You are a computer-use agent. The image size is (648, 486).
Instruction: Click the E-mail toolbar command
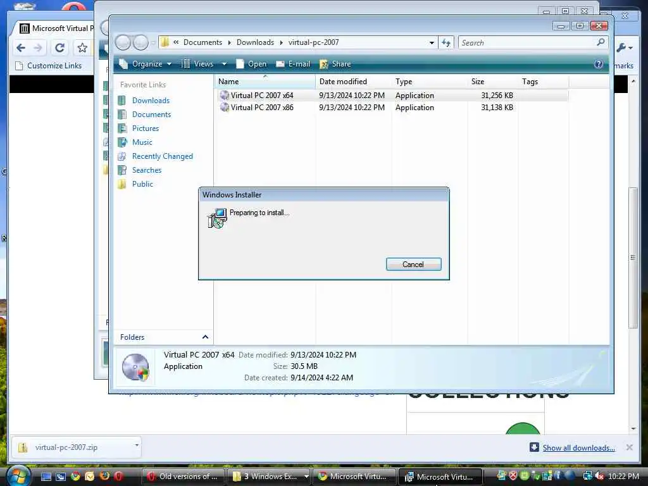[292, 64]
